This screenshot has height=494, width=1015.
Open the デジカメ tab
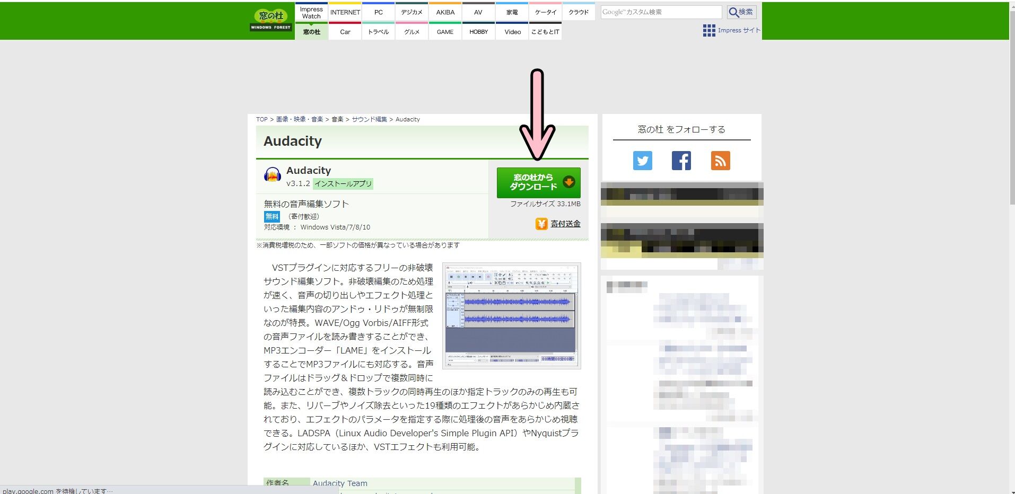[x=412, y=13]
